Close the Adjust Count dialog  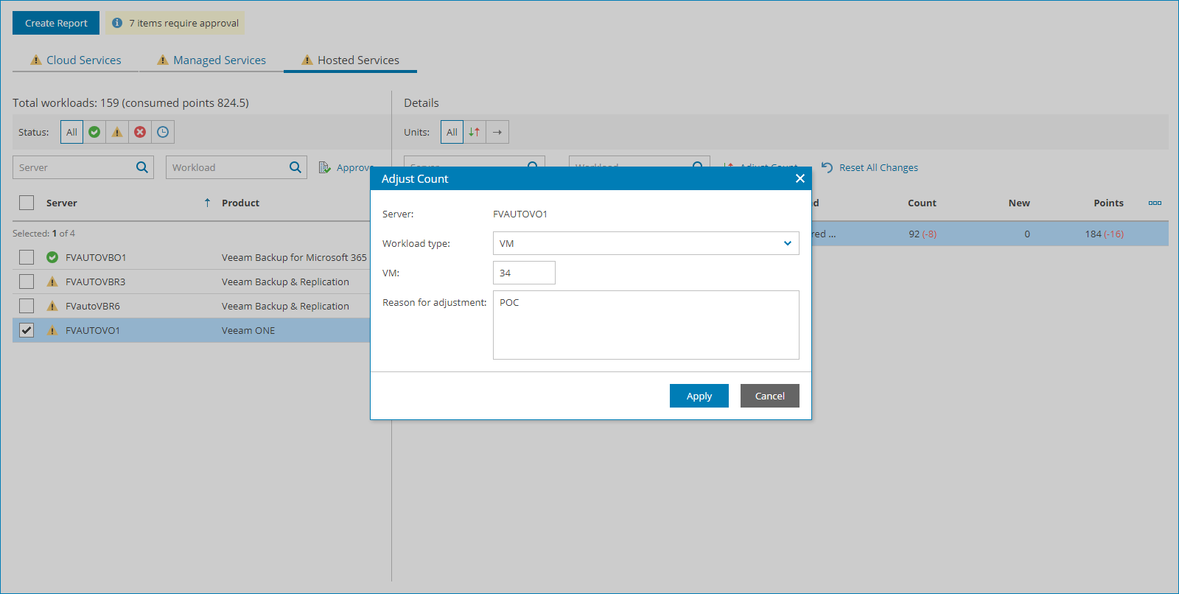point(800,178)
